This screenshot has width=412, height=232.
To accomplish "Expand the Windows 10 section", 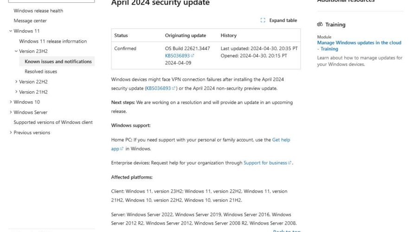I will click(x=11, y=102).
